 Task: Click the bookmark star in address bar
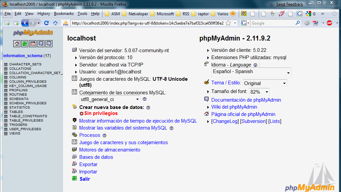pyautogui.click(x=228, y=23)
